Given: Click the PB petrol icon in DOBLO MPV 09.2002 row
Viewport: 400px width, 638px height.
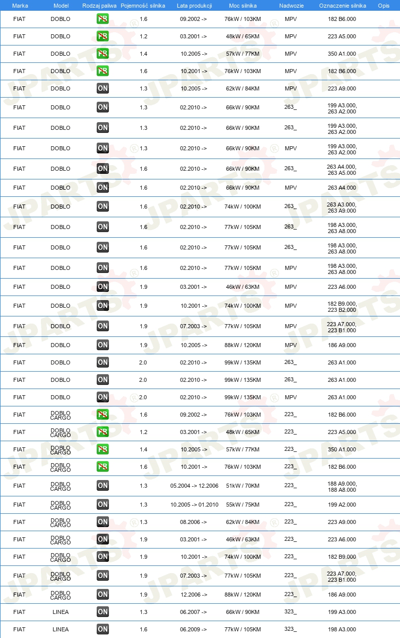Looking at the screenshot, I should pyautogui.click(x=103, y=19).
